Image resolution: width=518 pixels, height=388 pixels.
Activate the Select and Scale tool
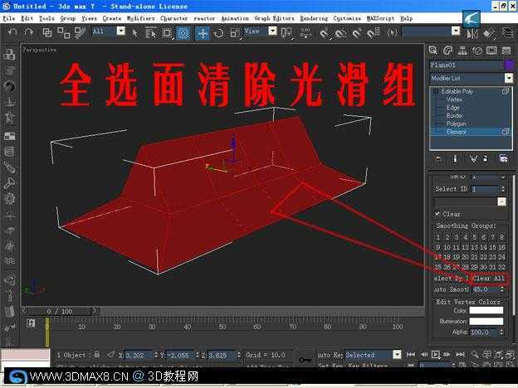[235, 32]
